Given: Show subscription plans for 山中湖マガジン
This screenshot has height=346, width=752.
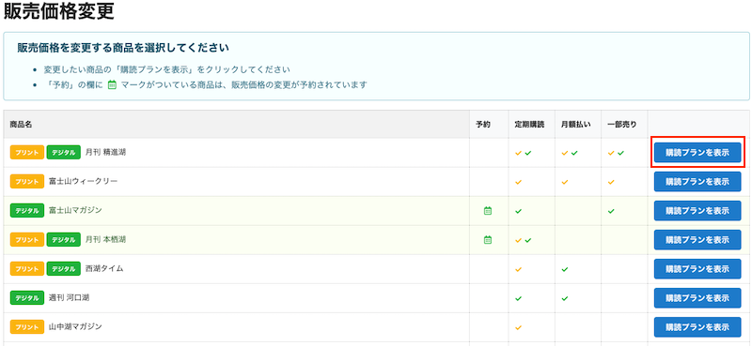Looking at the screenshot, I should tap(697, 327).
